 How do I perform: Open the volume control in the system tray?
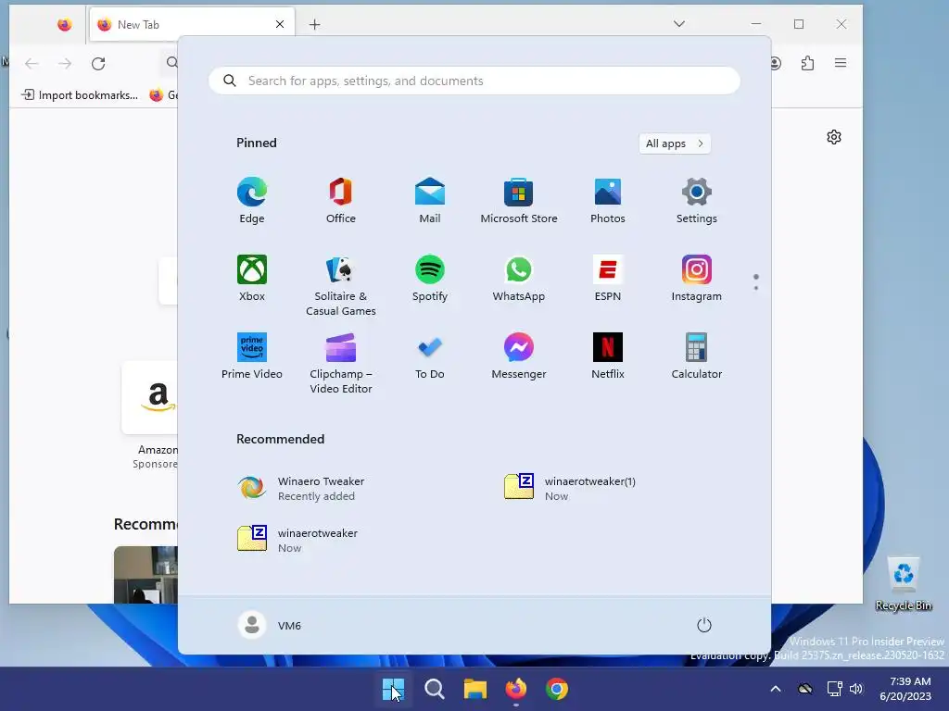click(856, 689)
